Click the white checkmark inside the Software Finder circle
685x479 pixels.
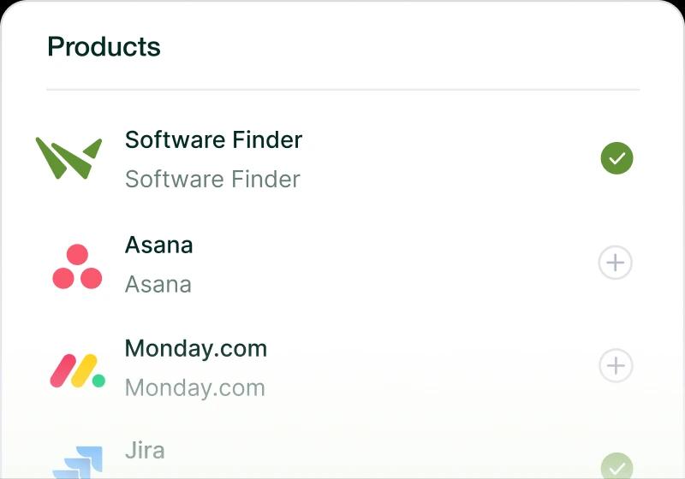(x=616, y=158)
